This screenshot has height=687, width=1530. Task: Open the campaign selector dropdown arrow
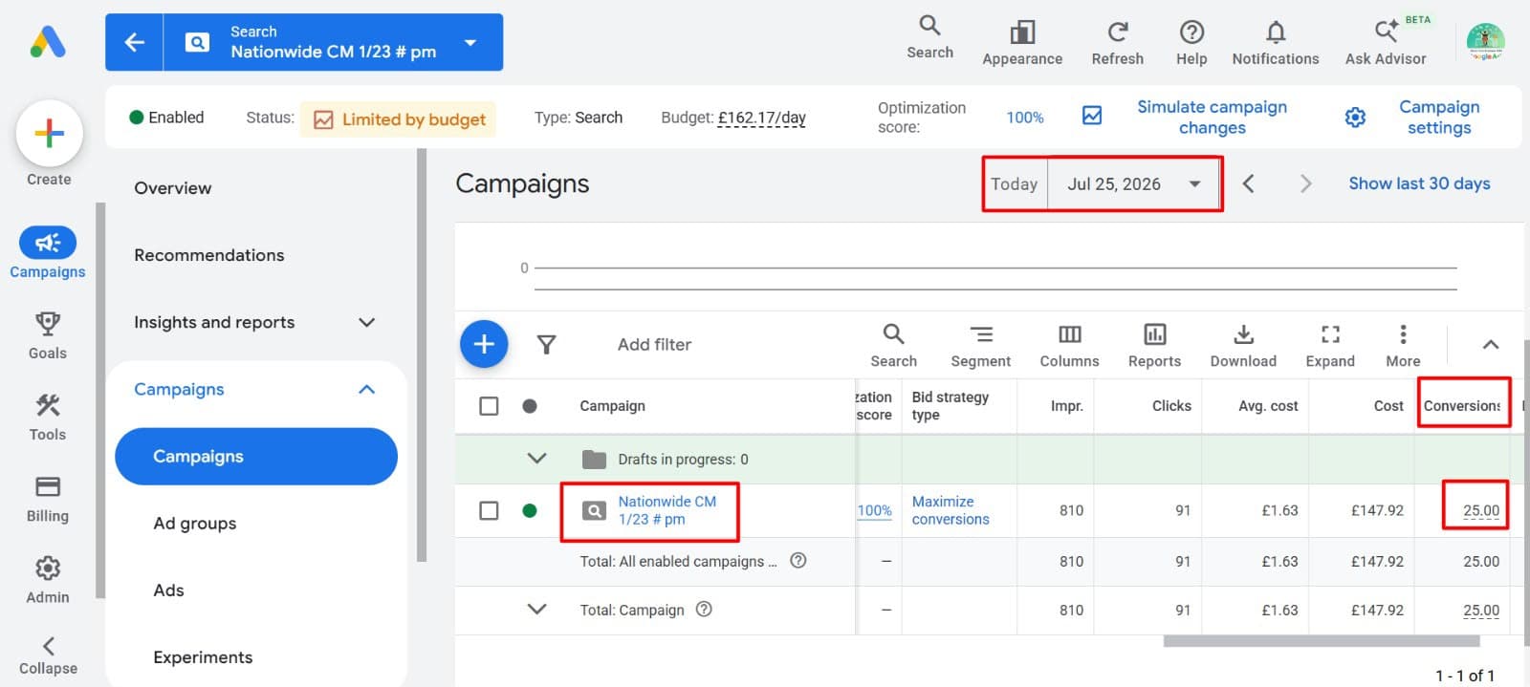tap(470, 42)
